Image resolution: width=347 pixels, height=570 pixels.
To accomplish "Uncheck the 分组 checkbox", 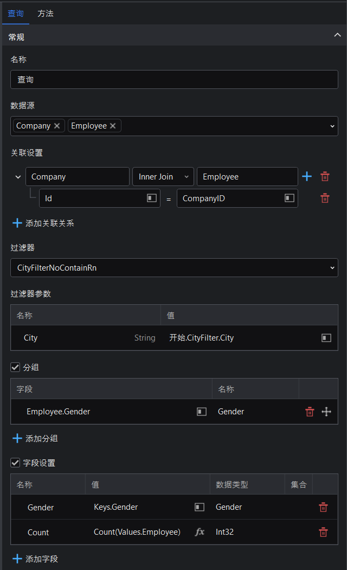I will [x=15, y=367].
